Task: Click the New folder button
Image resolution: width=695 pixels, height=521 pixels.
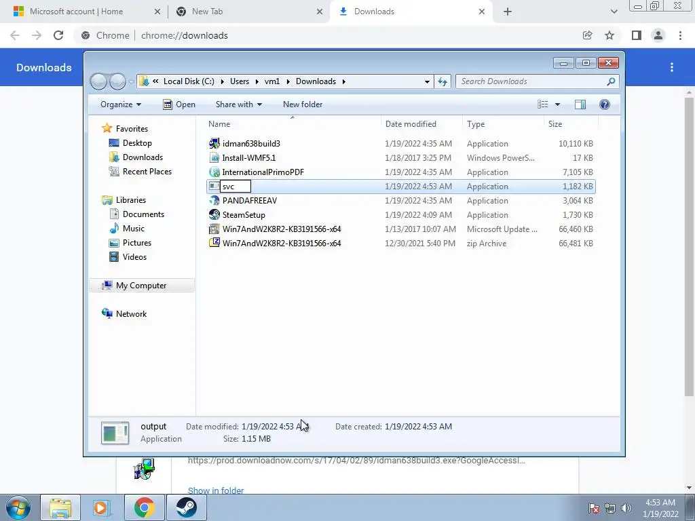Action: [303, 104]
